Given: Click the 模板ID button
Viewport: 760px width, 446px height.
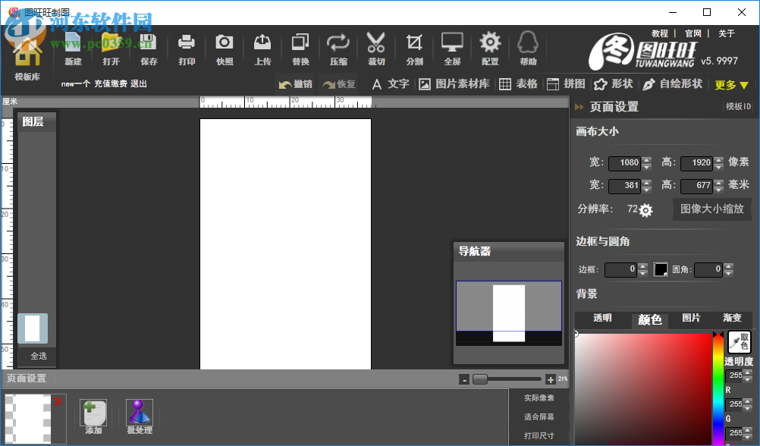Looking at the screenshot, I should (738, 106).
